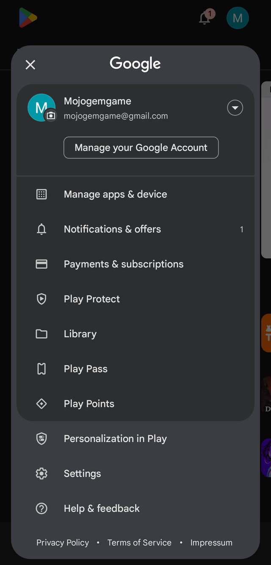
Task: Open Personalization in Play
Action: tap(115, 439)
